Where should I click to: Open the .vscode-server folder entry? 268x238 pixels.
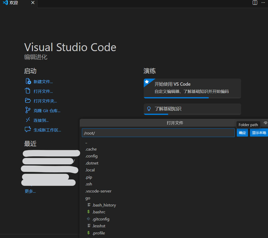[98, 191]
